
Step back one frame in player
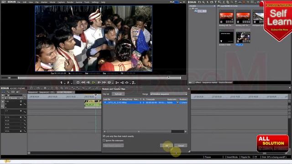tap(88, 82)
